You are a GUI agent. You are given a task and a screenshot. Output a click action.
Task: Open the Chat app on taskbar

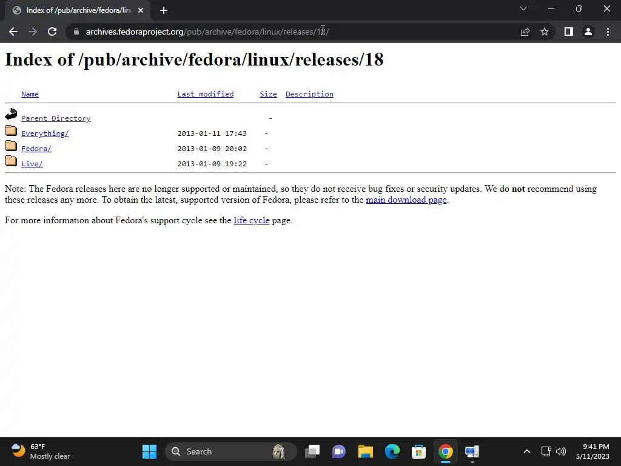338,451
